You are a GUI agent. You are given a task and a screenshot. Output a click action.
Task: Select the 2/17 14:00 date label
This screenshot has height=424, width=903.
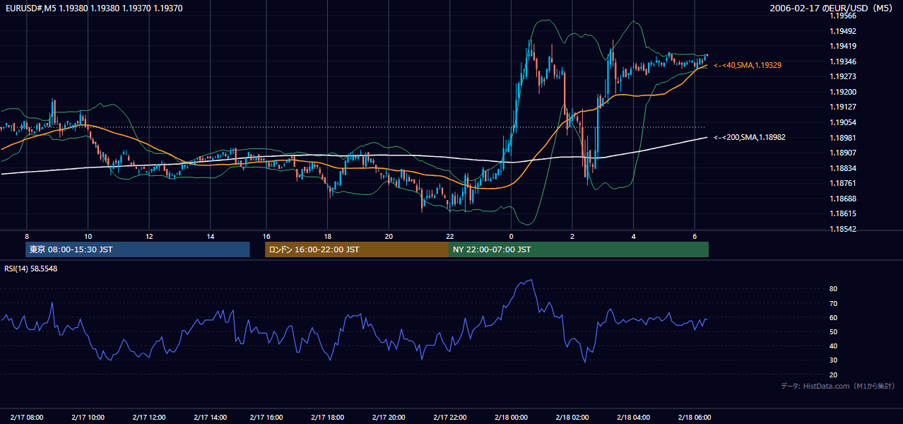209,418
